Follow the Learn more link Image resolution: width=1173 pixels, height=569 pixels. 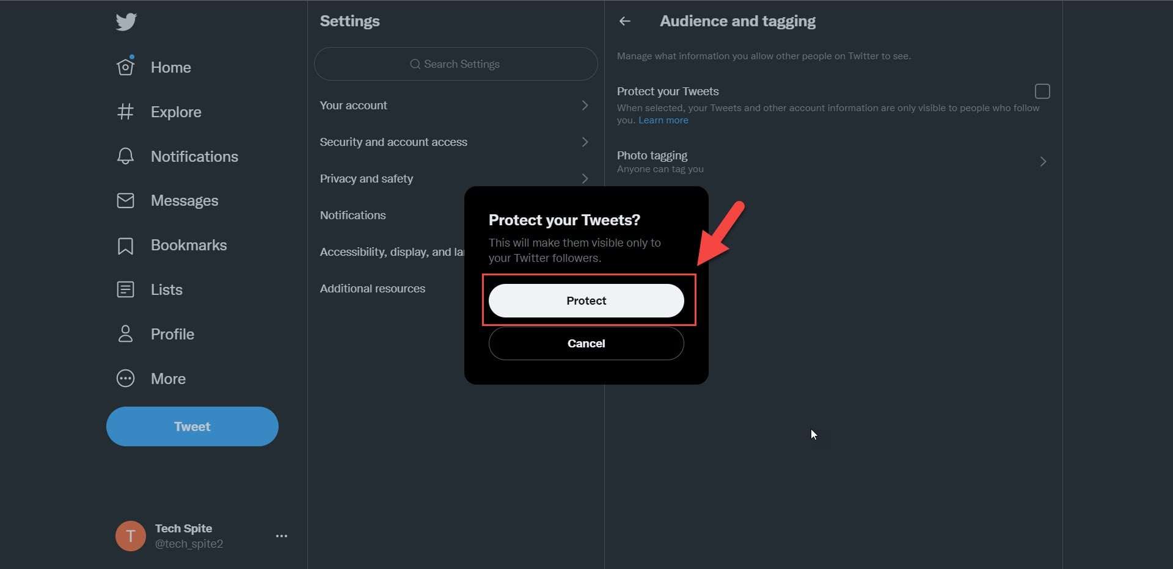pos(663,120)
